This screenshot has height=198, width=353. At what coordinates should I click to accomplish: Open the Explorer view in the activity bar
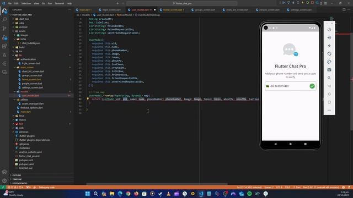click(x=4, y=11)
